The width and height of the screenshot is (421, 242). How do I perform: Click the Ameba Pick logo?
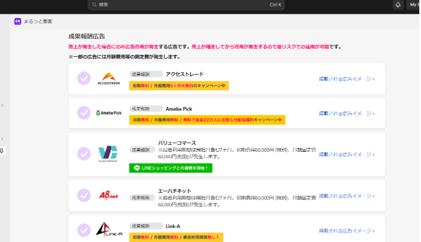pyautogui.click(x=109, y=113)
